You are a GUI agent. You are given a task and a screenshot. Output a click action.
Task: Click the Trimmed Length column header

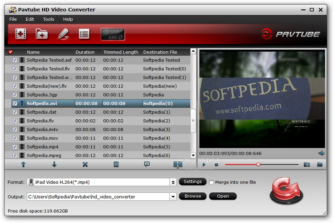[122, 52]
